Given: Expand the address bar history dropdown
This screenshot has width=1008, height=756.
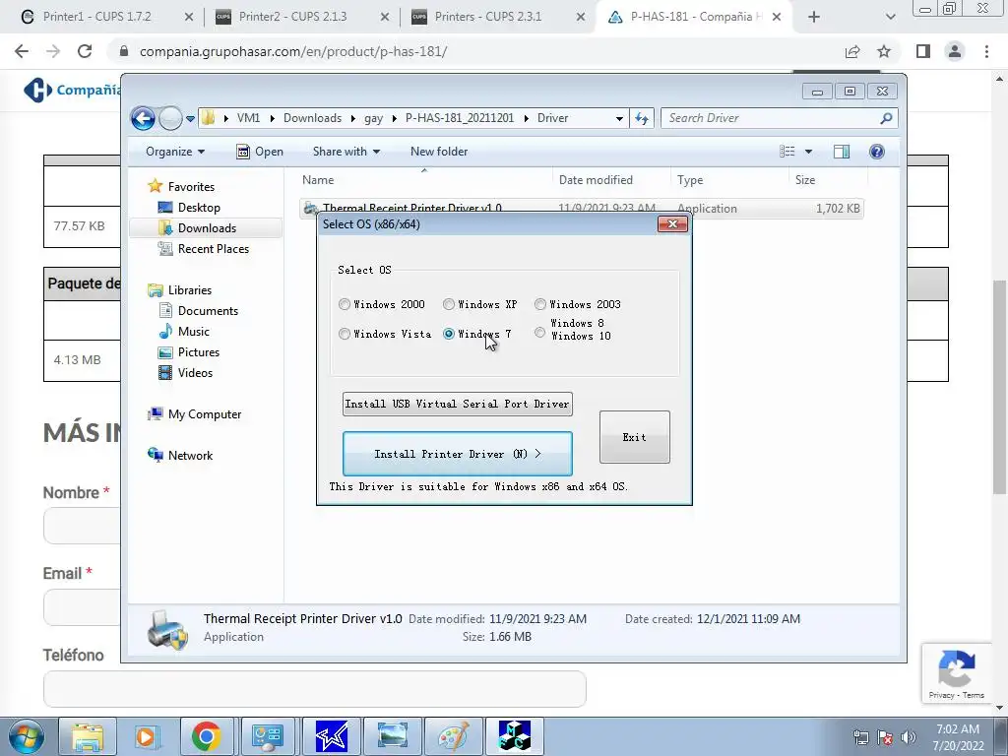Looking at the screenshot, I should (x=619, y=118).
